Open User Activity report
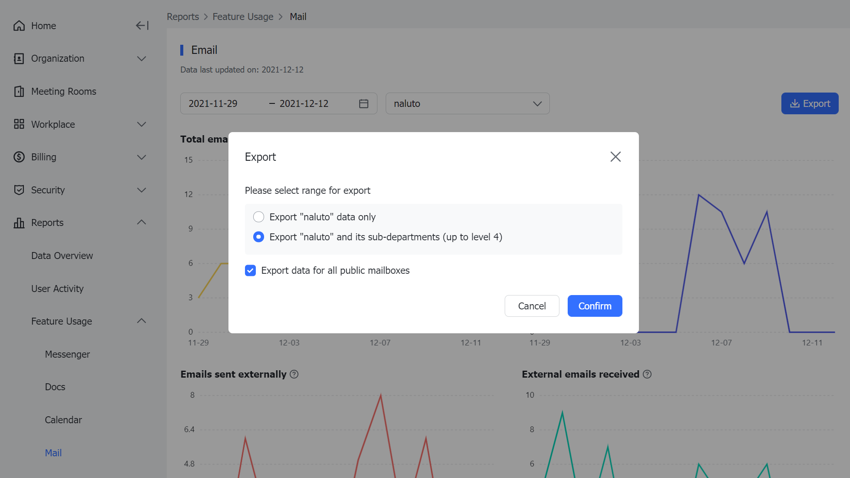 tap(57, 289)
